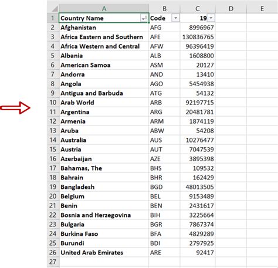
Task: Select row 27 header
Action: pyautogui.click(x=53, y=262)
